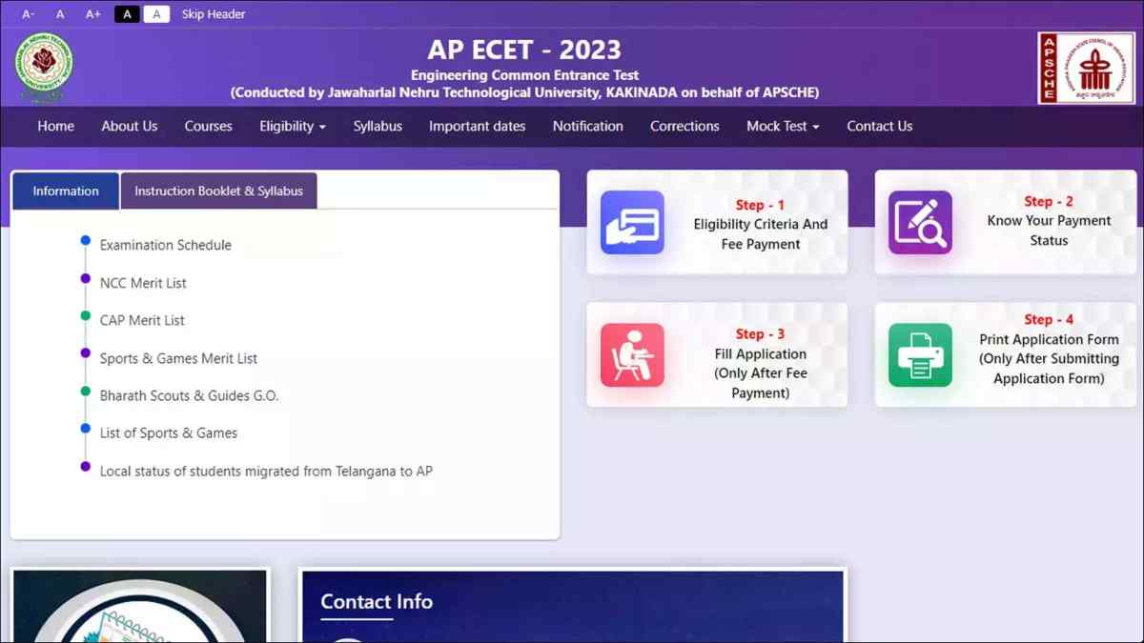Switch to the dark contrast theme swatch

(x=127, y=14)
